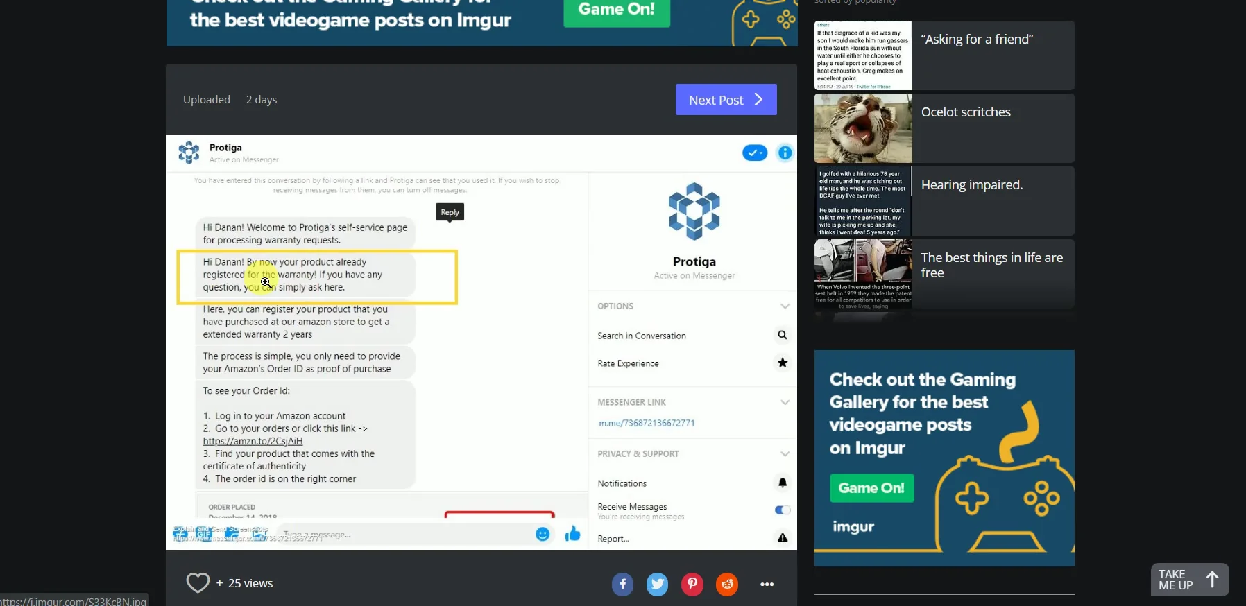Image resolution: width=1246 pixels, height=606 pixels.
Task: Click the star icon beside Rate Experience
Action: [x=783, y=363]
